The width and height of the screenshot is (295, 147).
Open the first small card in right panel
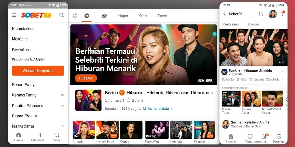click(x=231, y=99)
